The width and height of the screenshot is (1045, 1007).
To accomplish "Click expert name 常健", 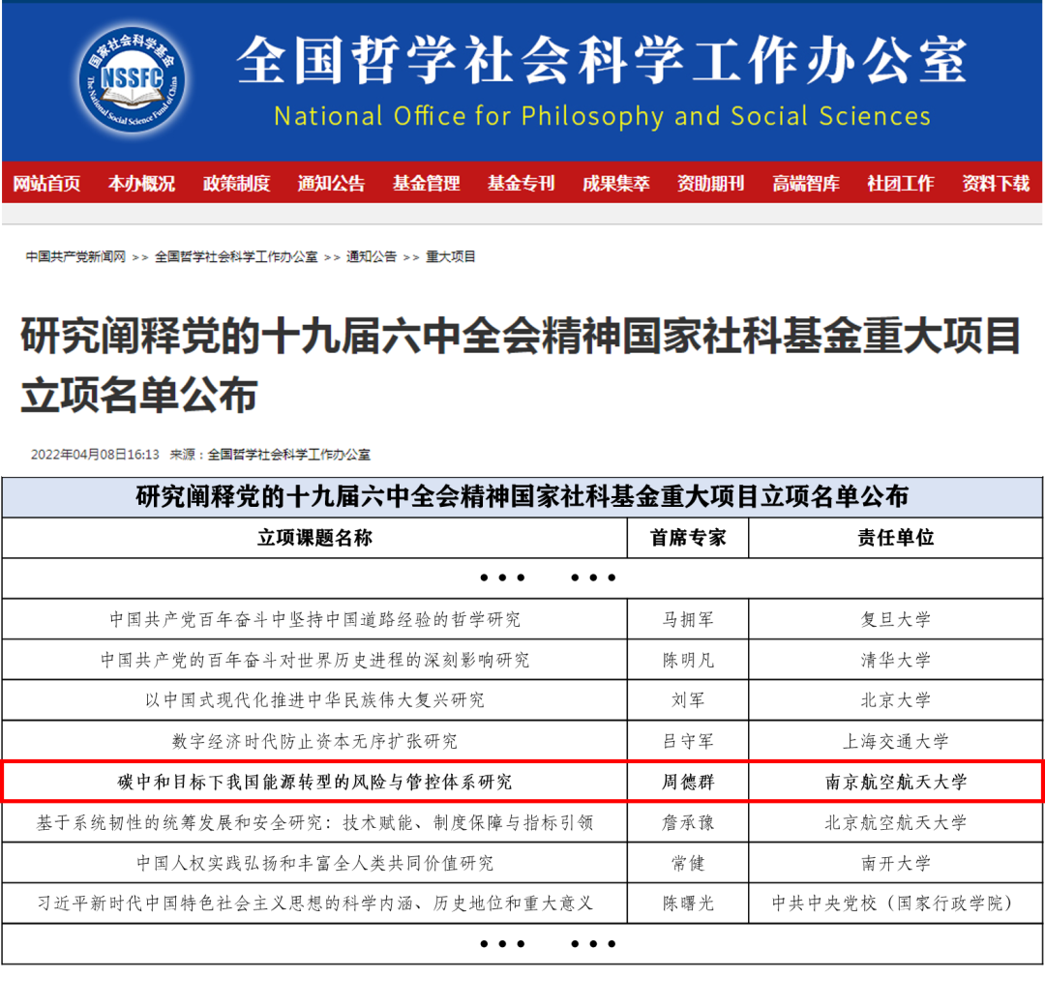I will click(x=688, y=864).
